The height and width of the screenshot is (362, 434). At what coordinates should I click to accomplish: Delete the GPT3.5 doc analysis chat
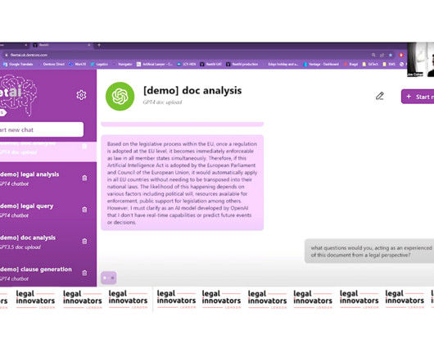(84, 241)
